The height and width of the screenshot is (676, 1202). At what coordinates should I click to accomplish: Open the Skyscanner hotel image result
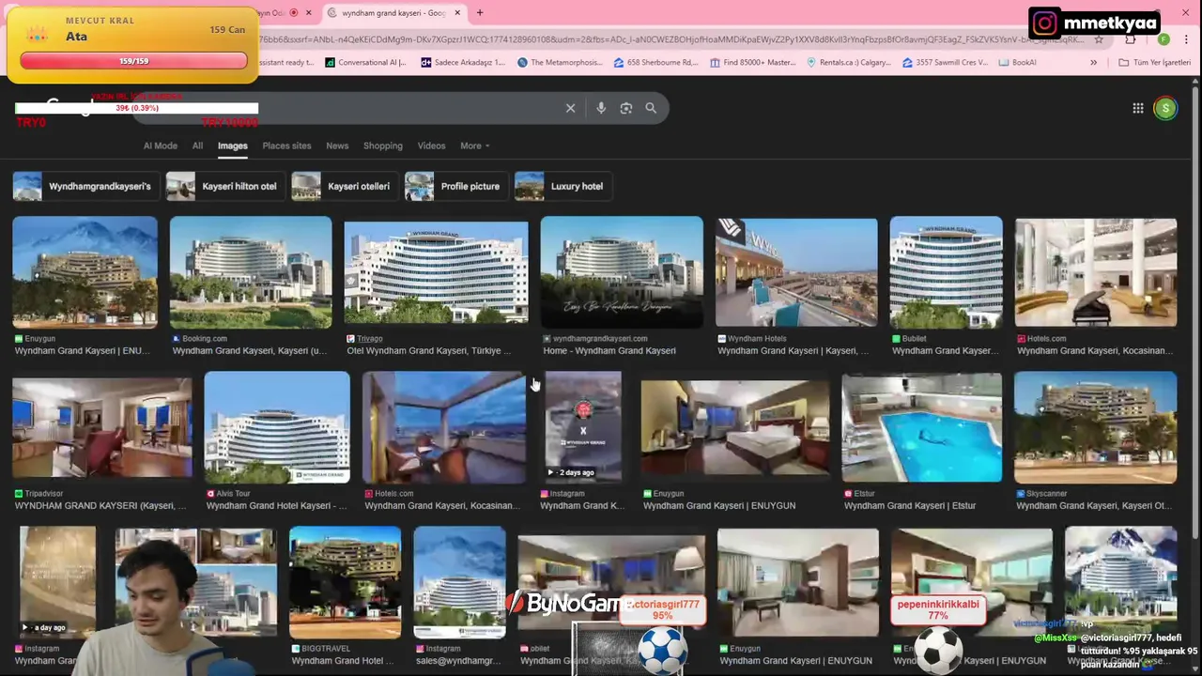tap(1096, 427)
